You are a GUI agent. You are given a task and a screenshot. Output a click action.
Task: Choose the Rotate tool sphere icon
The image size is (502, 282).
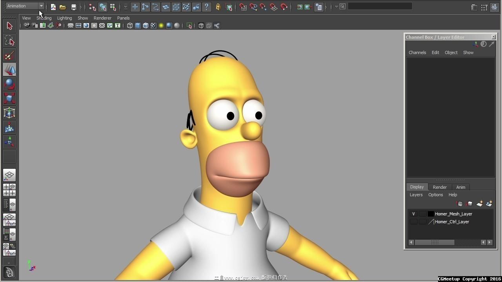pos(9,84)
